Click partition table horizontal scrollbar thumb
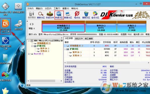 (x=98, y=63)
